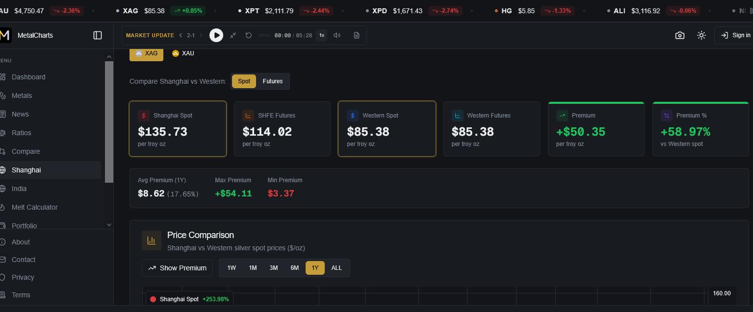Set chart range to 1W
The height and width of the screenshot is (312, 753).
coord(232,268)
